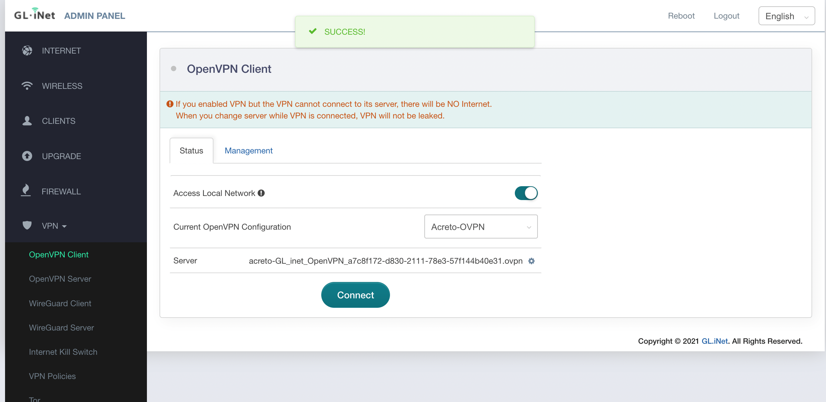This screenshot has width=826, height=402.
Task: Click the Internet globe icon in sidebar
Action: [27, 51]
